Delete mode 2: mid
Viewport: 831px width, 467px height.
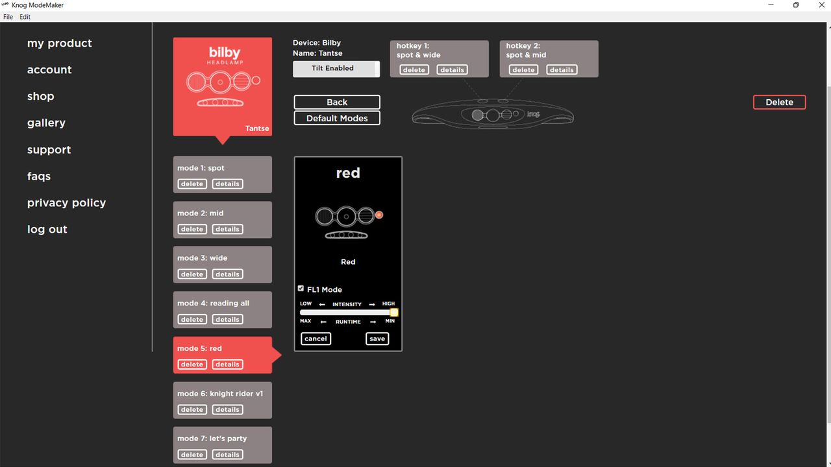(192, 229)
